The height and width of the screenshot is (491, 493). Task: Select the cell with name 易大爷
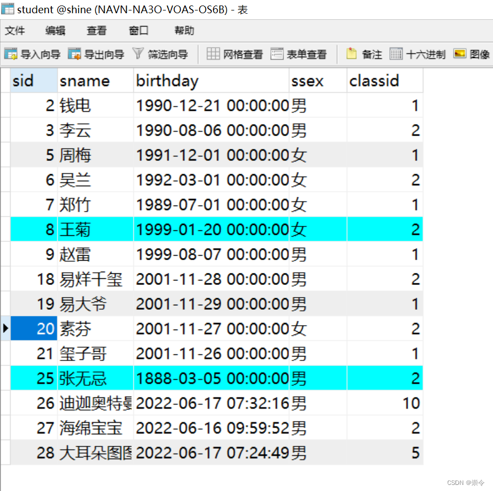[x=95, y=304]
